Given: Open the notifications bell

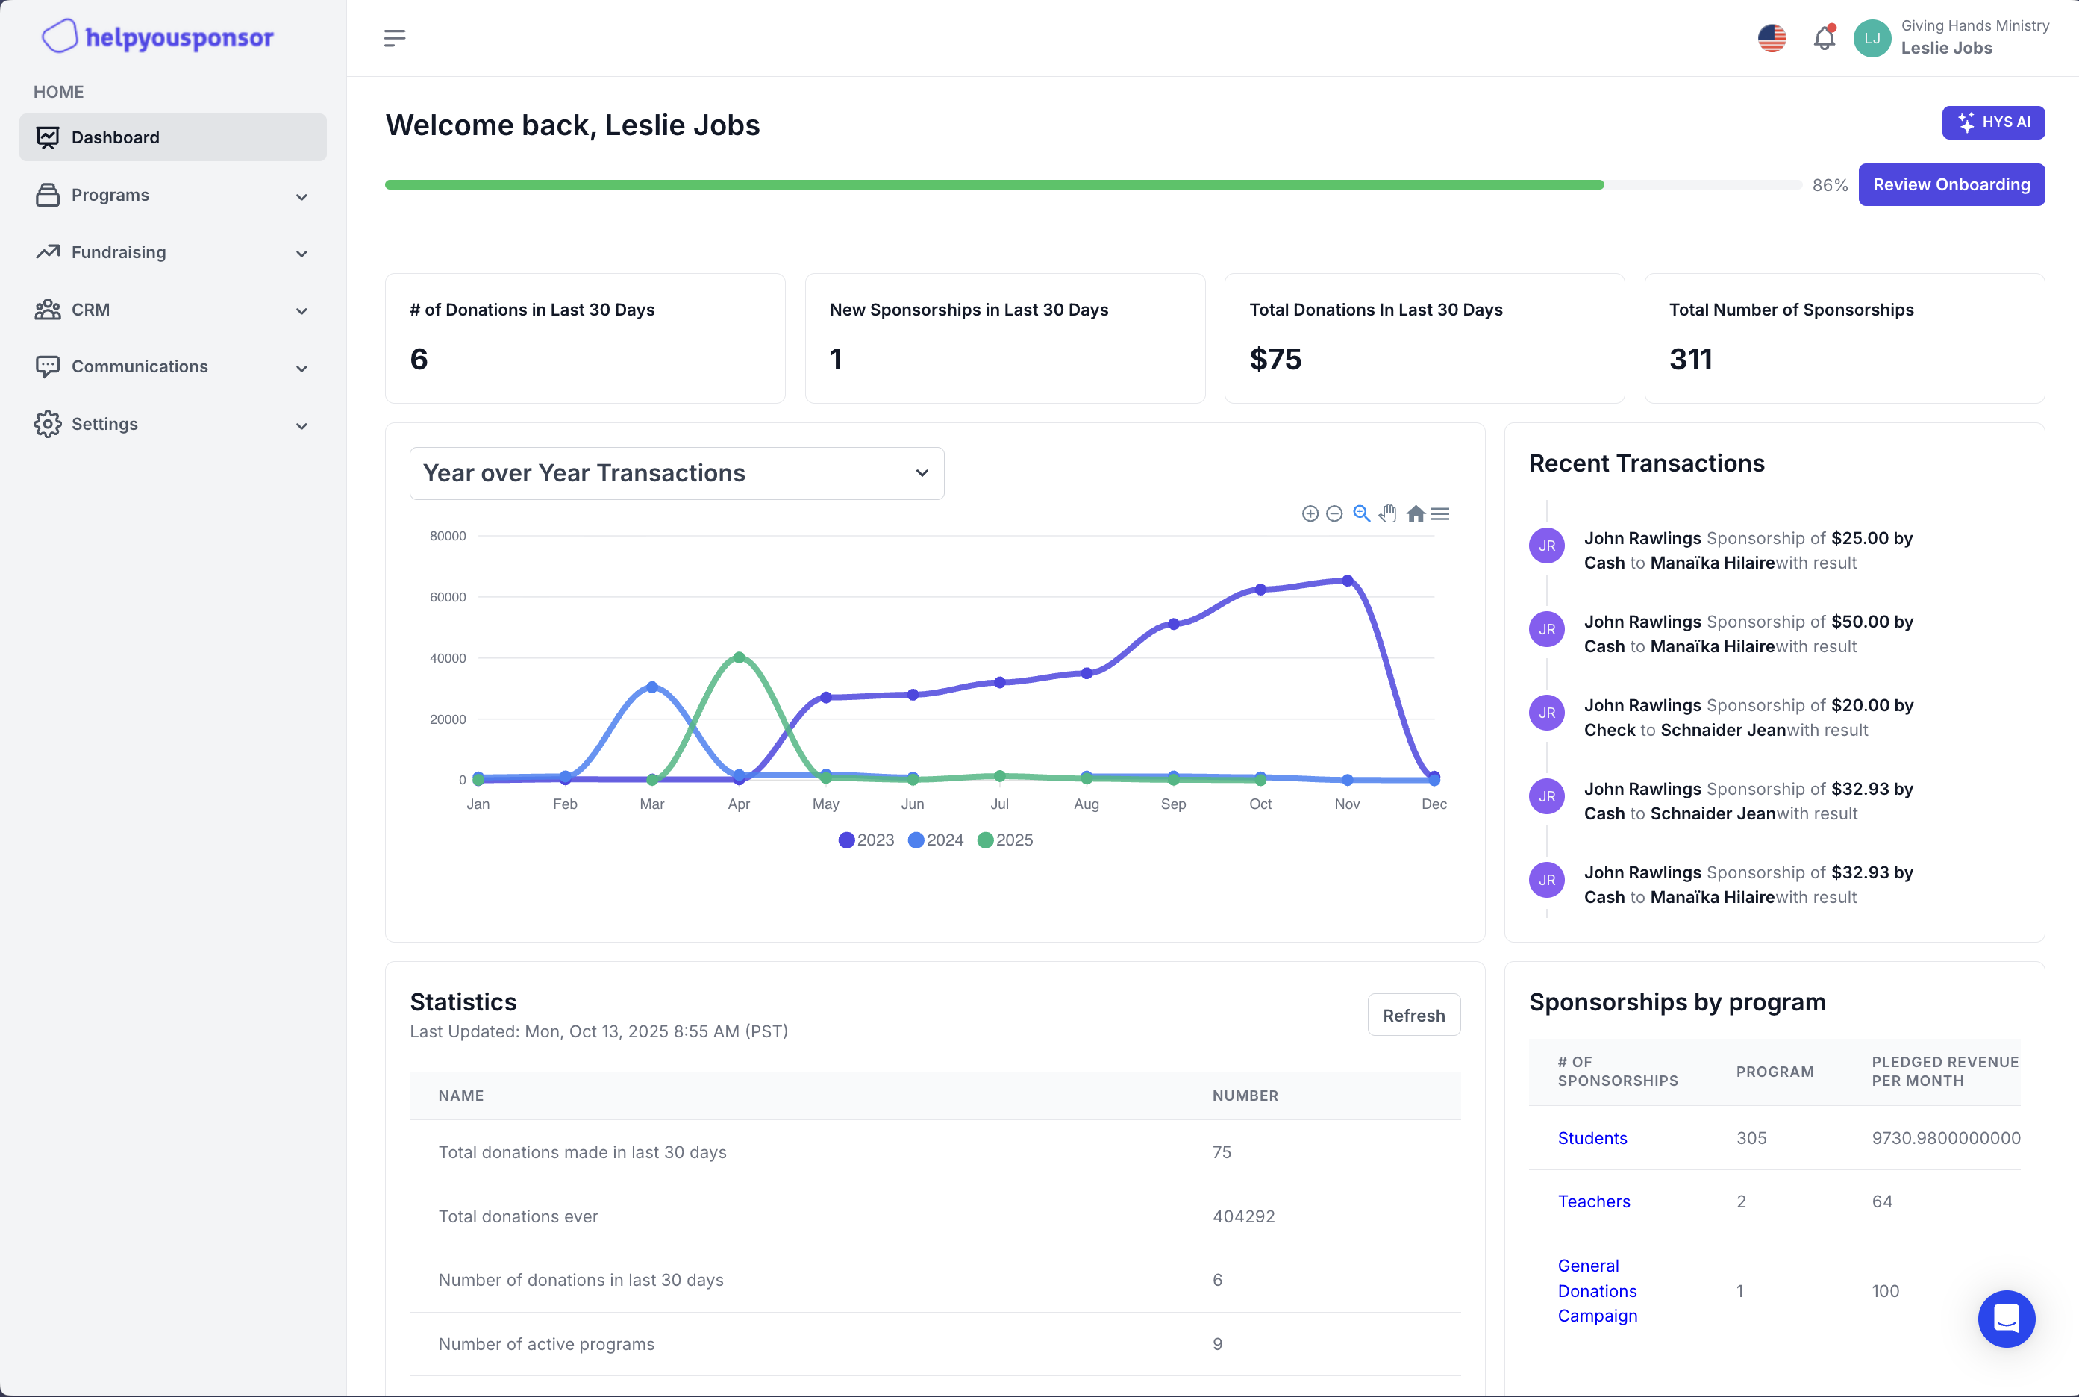Looking at the screenshot, I should (x=1823, y=38).
